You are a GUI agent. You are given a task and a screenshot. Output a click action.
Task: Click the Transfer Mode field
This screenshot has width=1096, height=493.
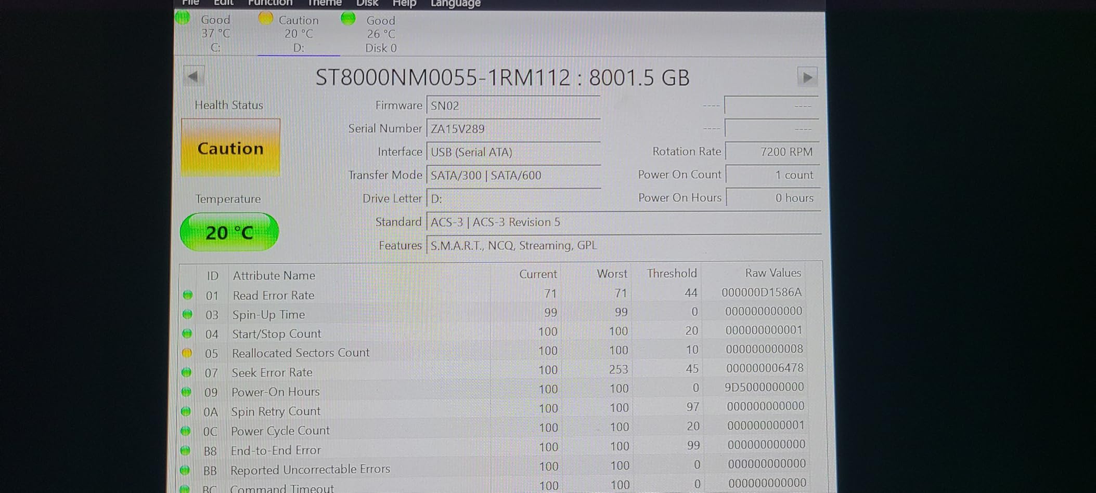513,175
